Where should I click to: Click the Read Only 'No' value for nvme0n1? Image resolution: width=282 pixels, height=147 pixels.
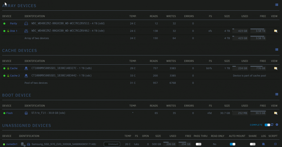point(215,144)
